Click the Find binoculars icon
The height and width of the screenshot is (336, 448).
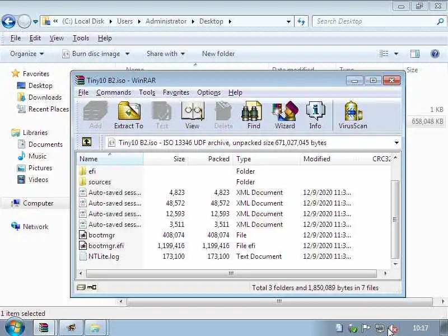point(254,115)
